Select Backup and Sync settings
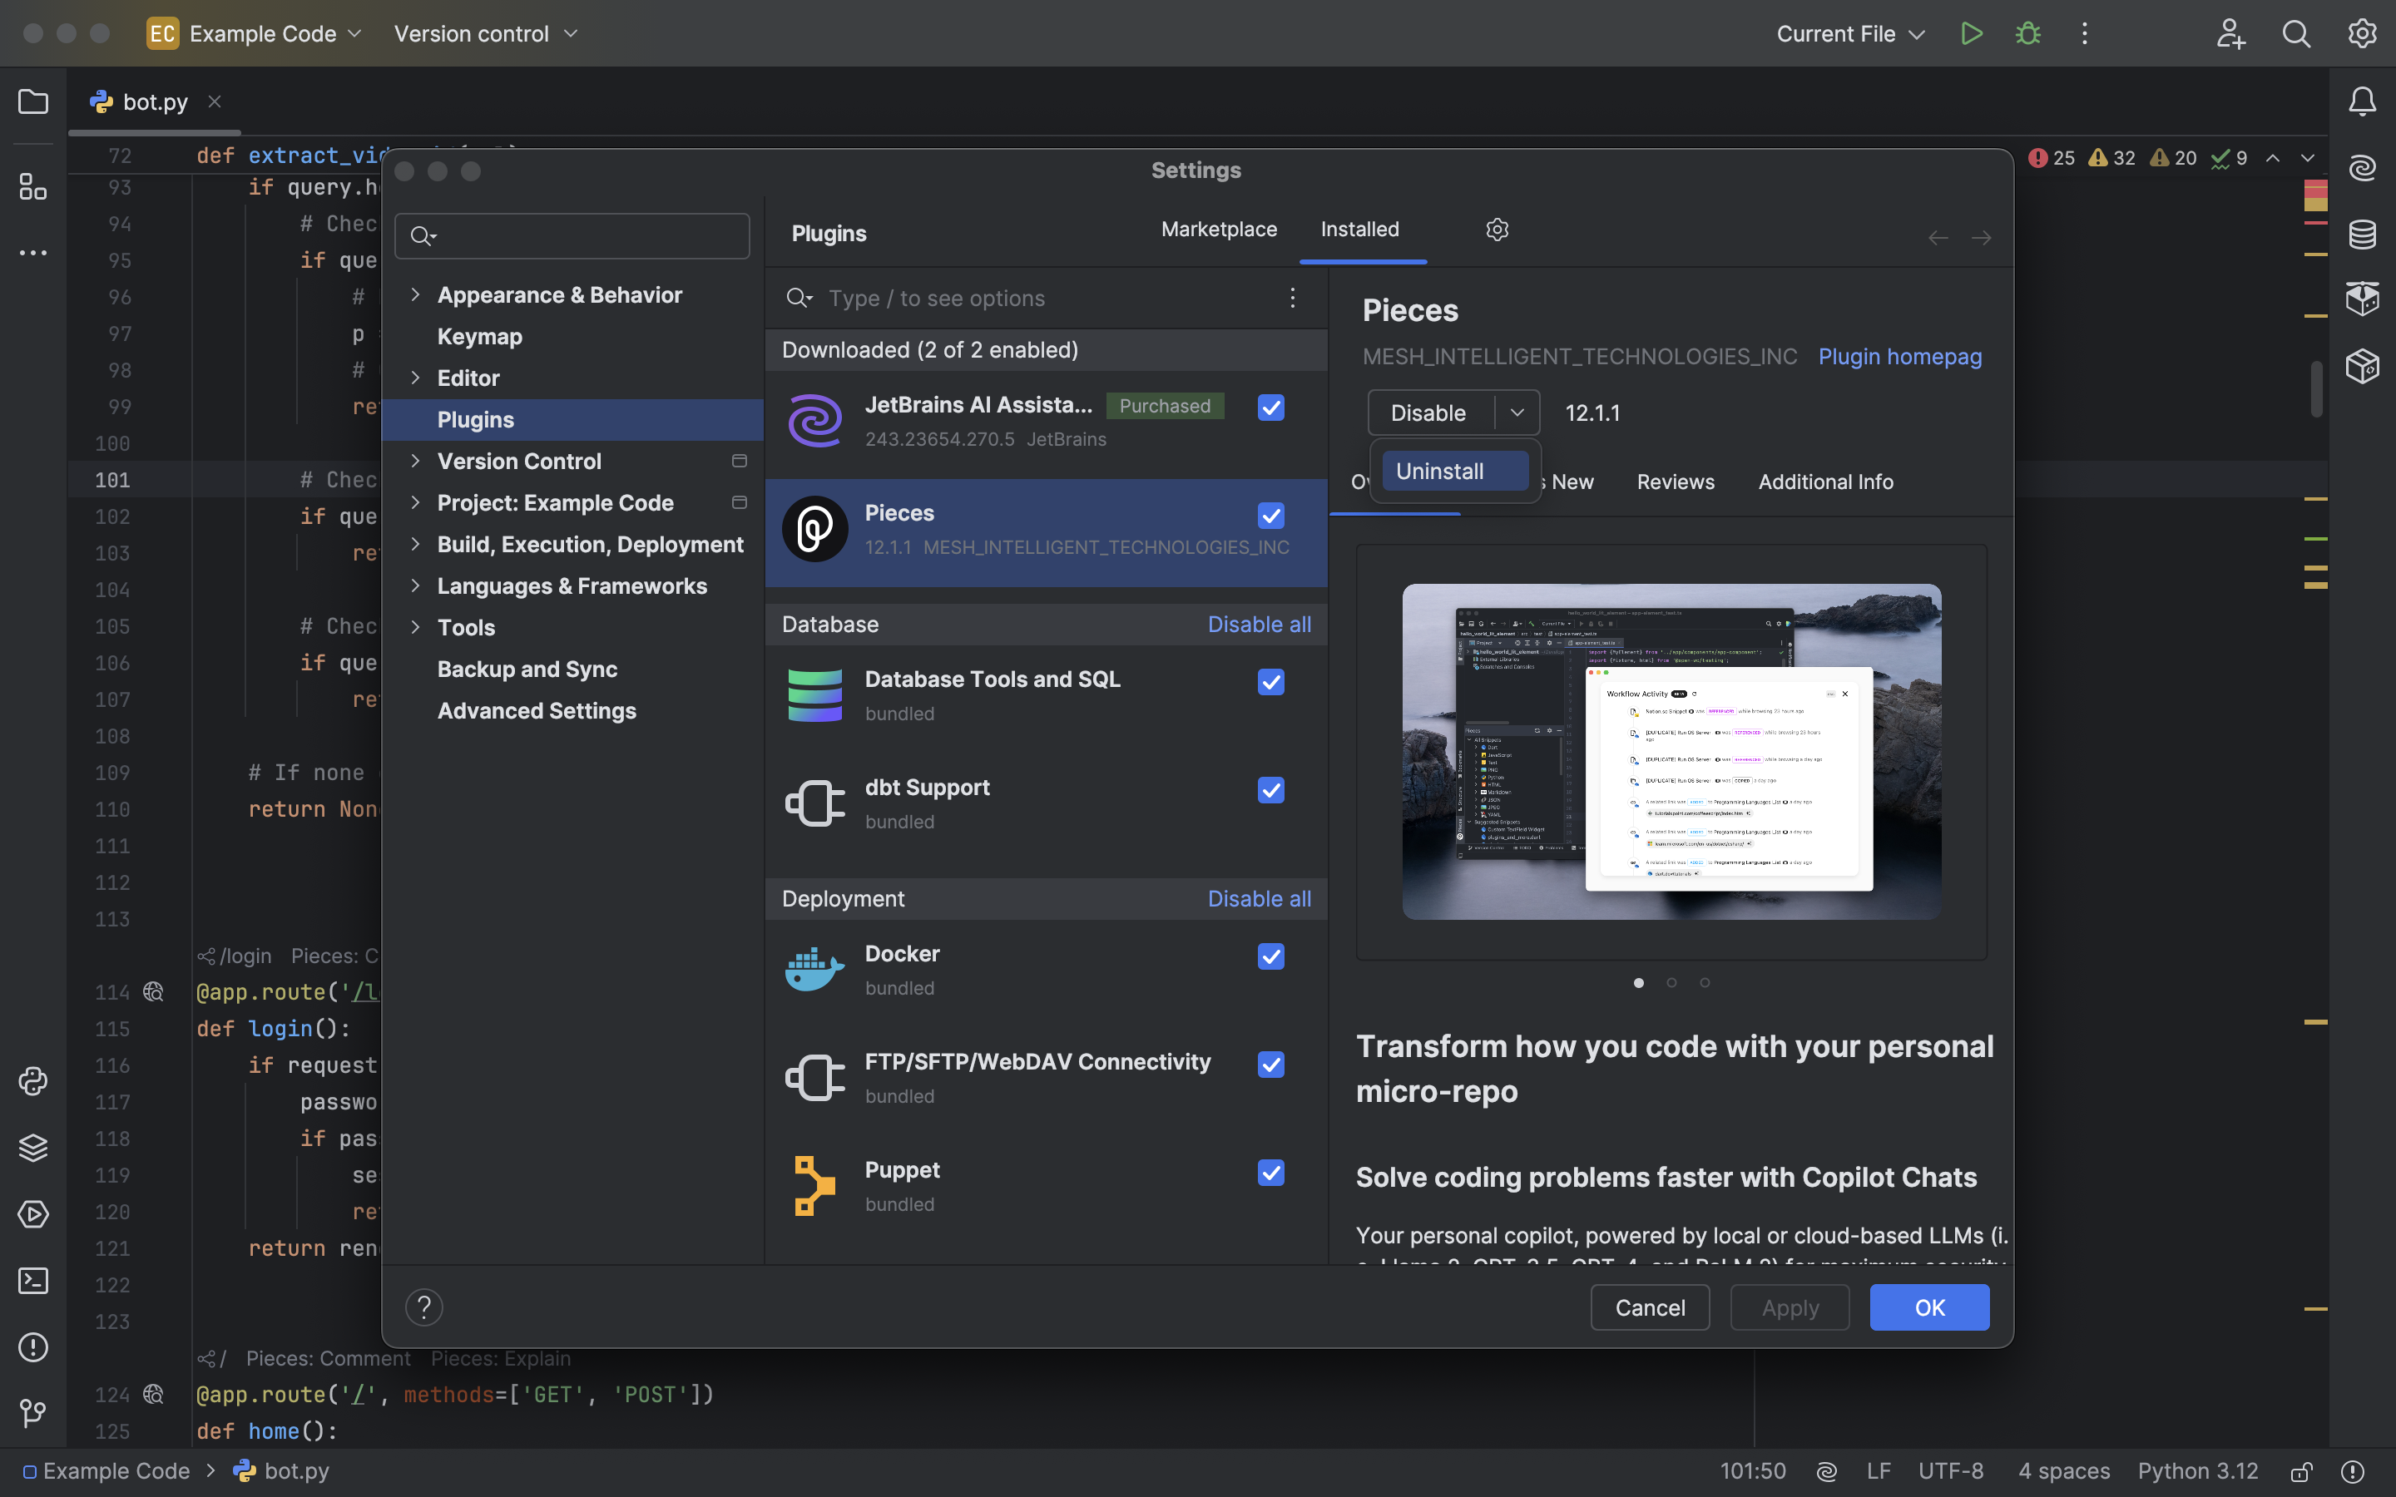The height and width of the screenshot is (1497, 2396). point(527,669)
